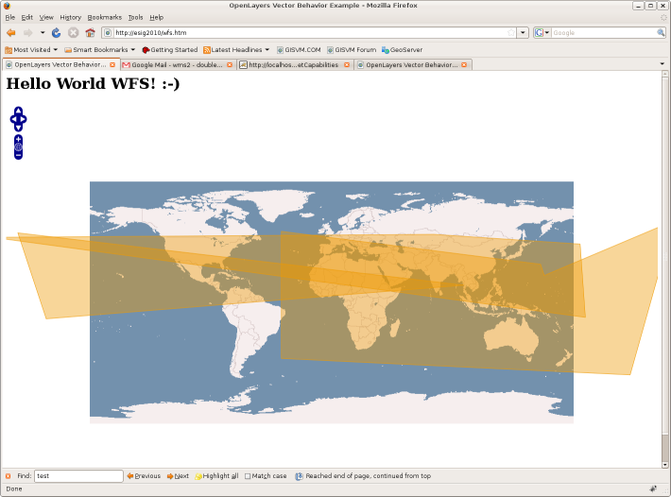Open the URL history dropdown arrow

pyautogui.click(x=523, y=33)
